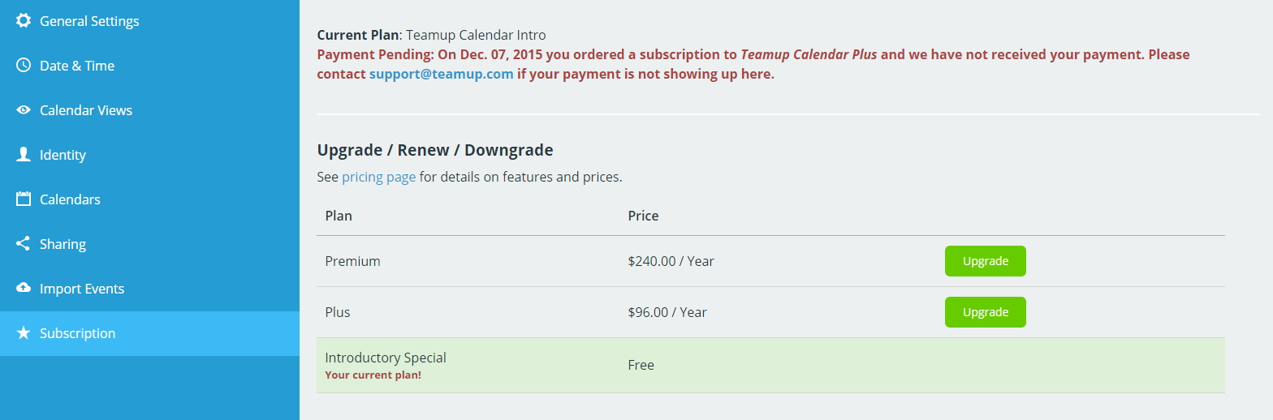This screenshot has width=1273, height=420.
Task: Click the $240.00 / Year price text
Action: tap(671, 261)
